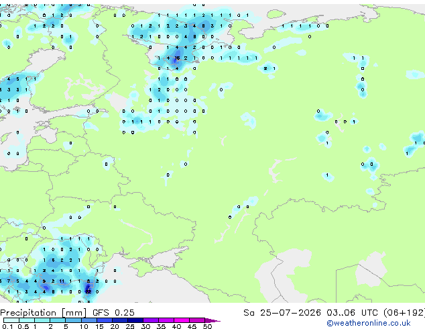Image resolution: width=425 pixels, height=329 pixels.
Task: Click the 'Sa 25-07-2026' date text
Action: [x=282, y=313]
